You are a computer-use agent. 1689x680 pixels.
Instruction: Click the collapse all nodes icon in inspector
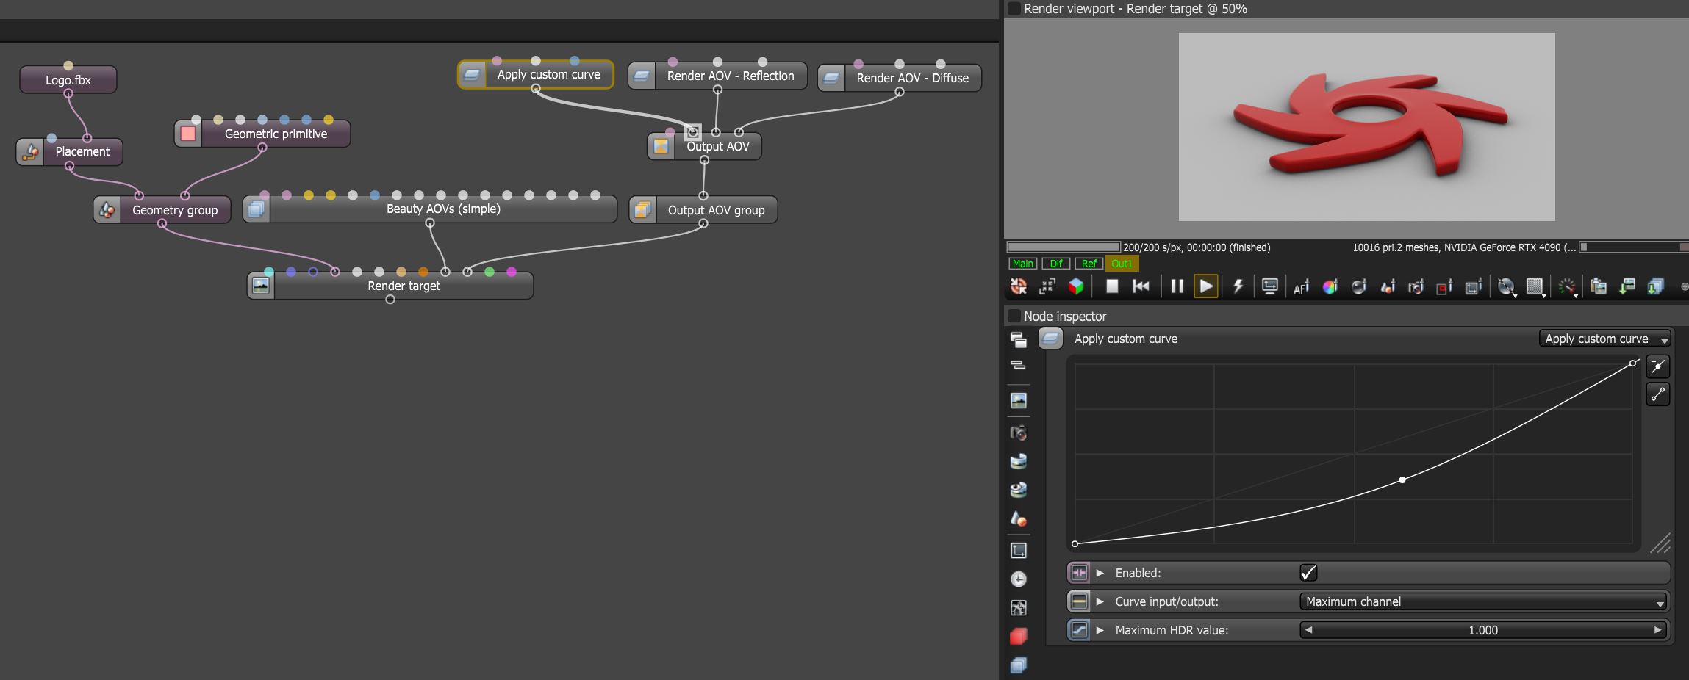click(1019, 365)
